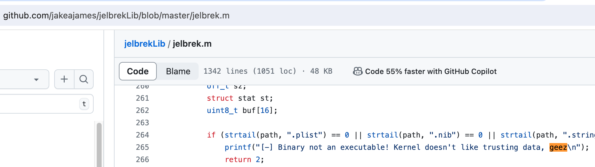Select line number 262

coord(142,111)
